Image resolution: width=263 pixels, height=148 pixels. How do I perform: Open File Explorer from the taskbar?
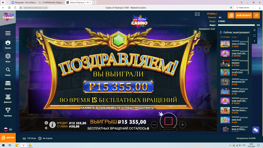[x=30, y=145]
